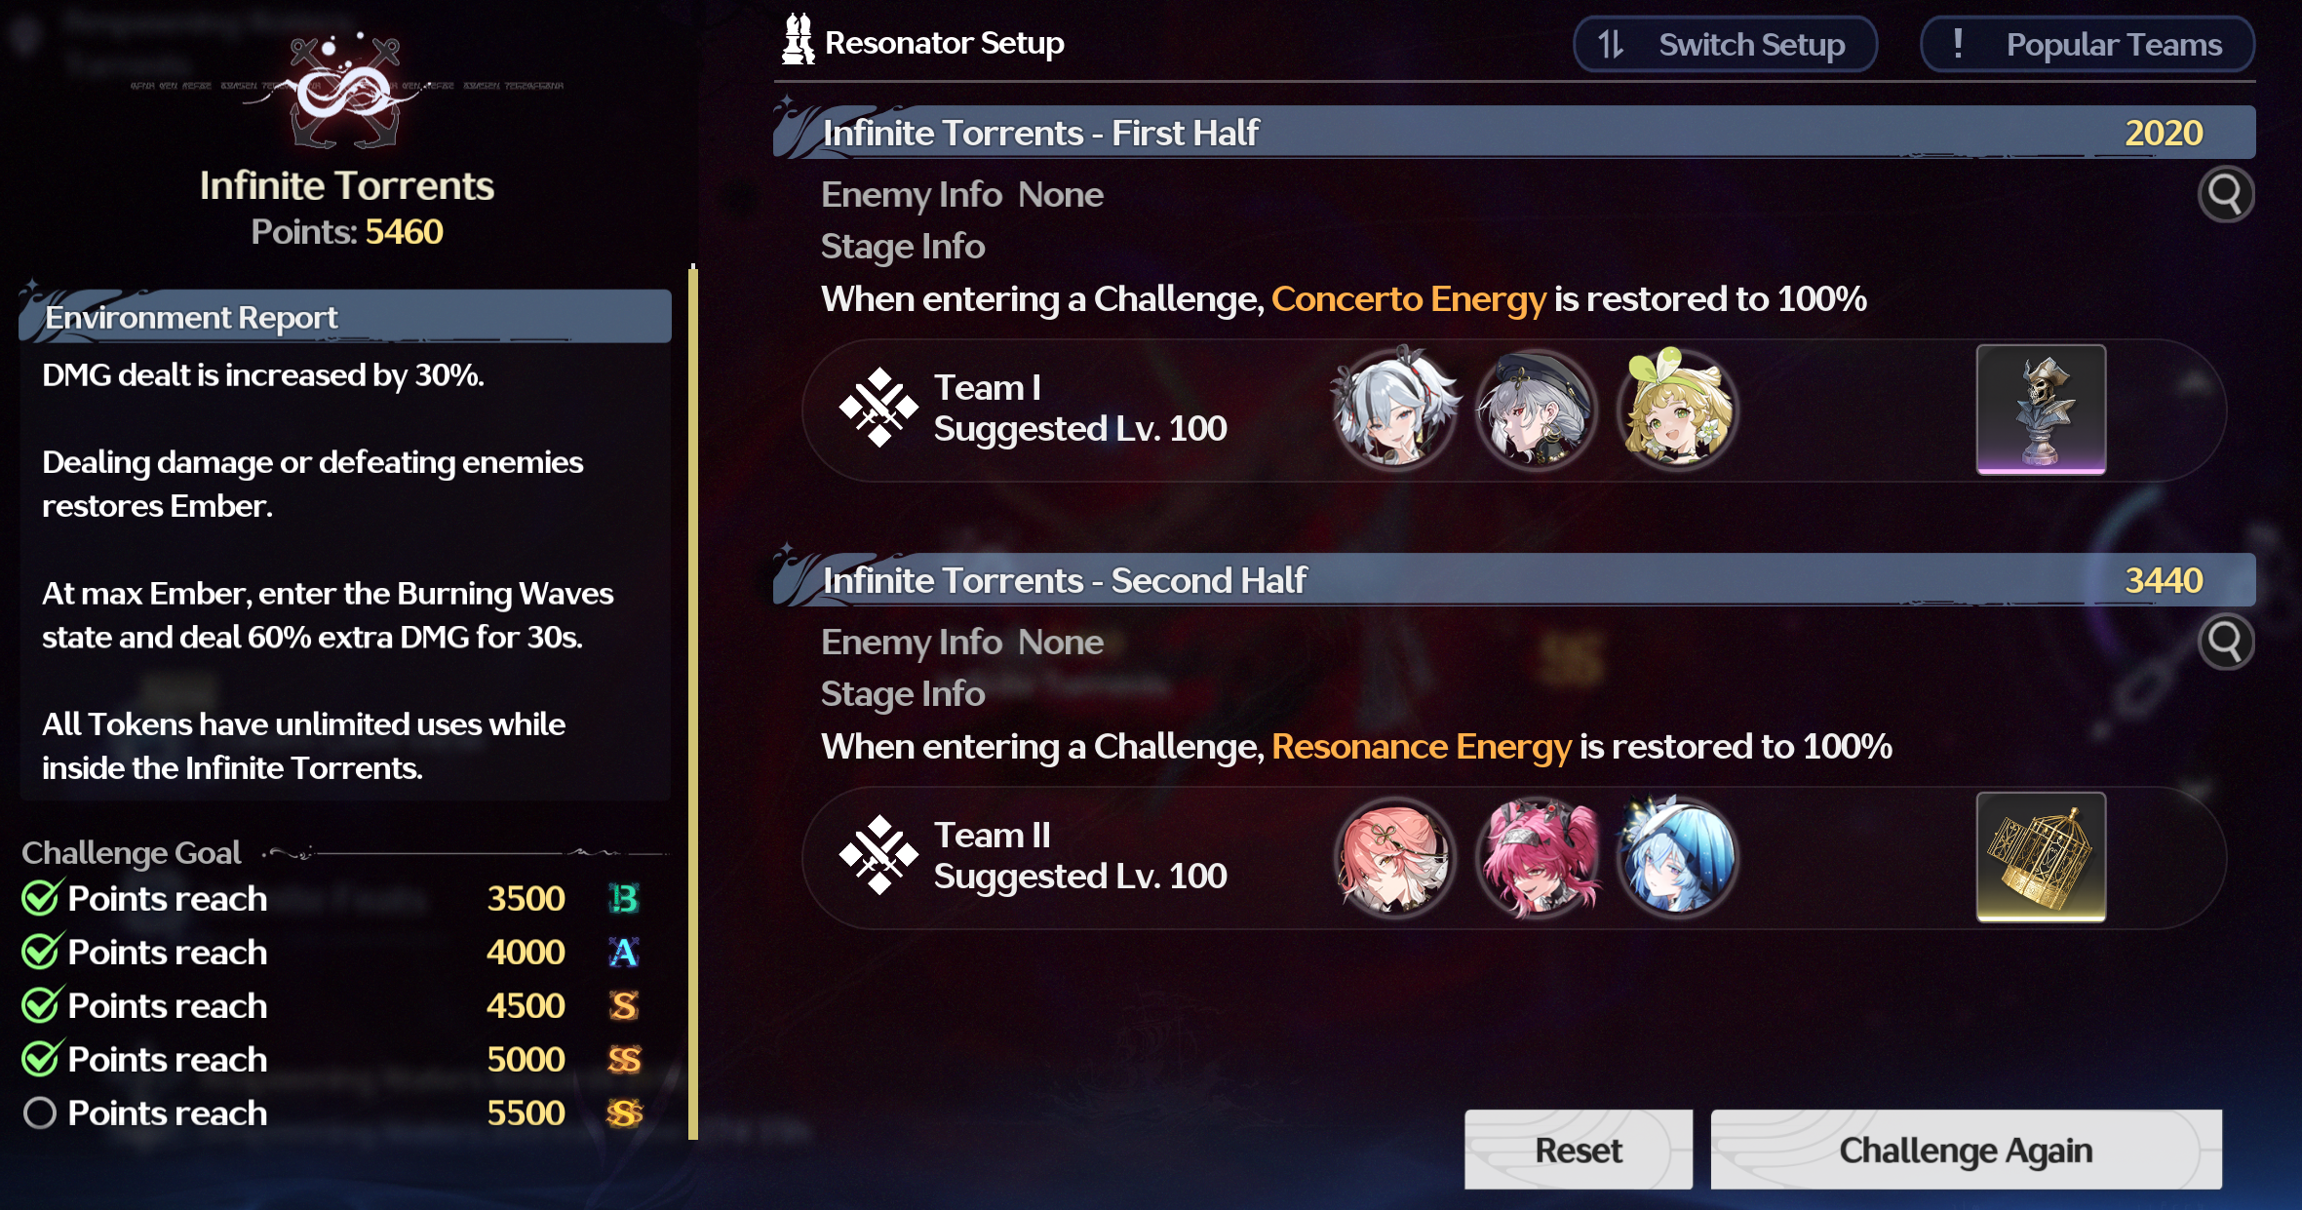This screenshot has width=2302, height=1210.
Task: Click the Team I emblem icon
Action: (878, 408)
